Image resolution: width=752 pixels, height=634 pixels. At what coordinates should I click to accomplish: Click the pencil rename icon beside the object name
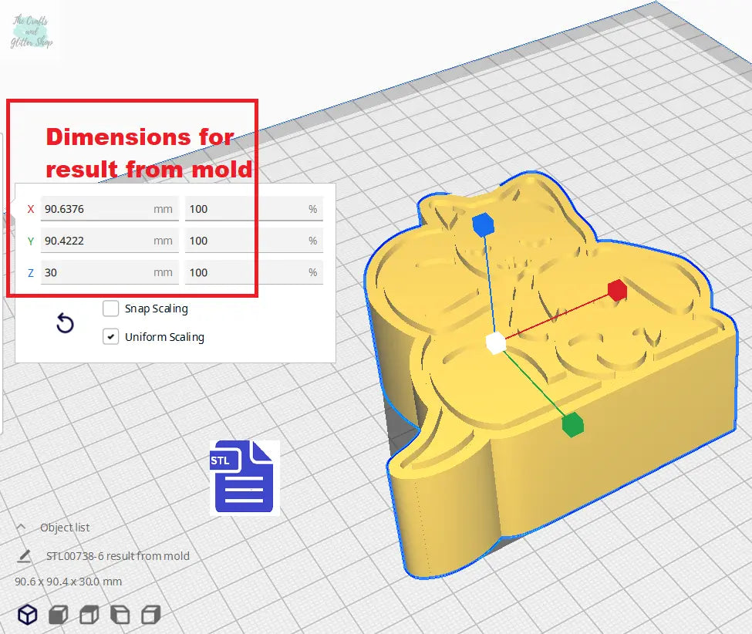click(x=25, y=556)
